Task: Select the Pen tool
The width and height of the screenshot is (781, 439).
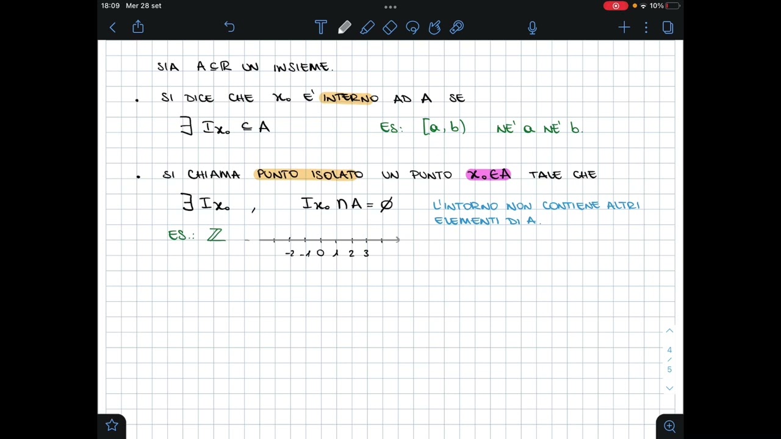Action: tap(344, 27)
